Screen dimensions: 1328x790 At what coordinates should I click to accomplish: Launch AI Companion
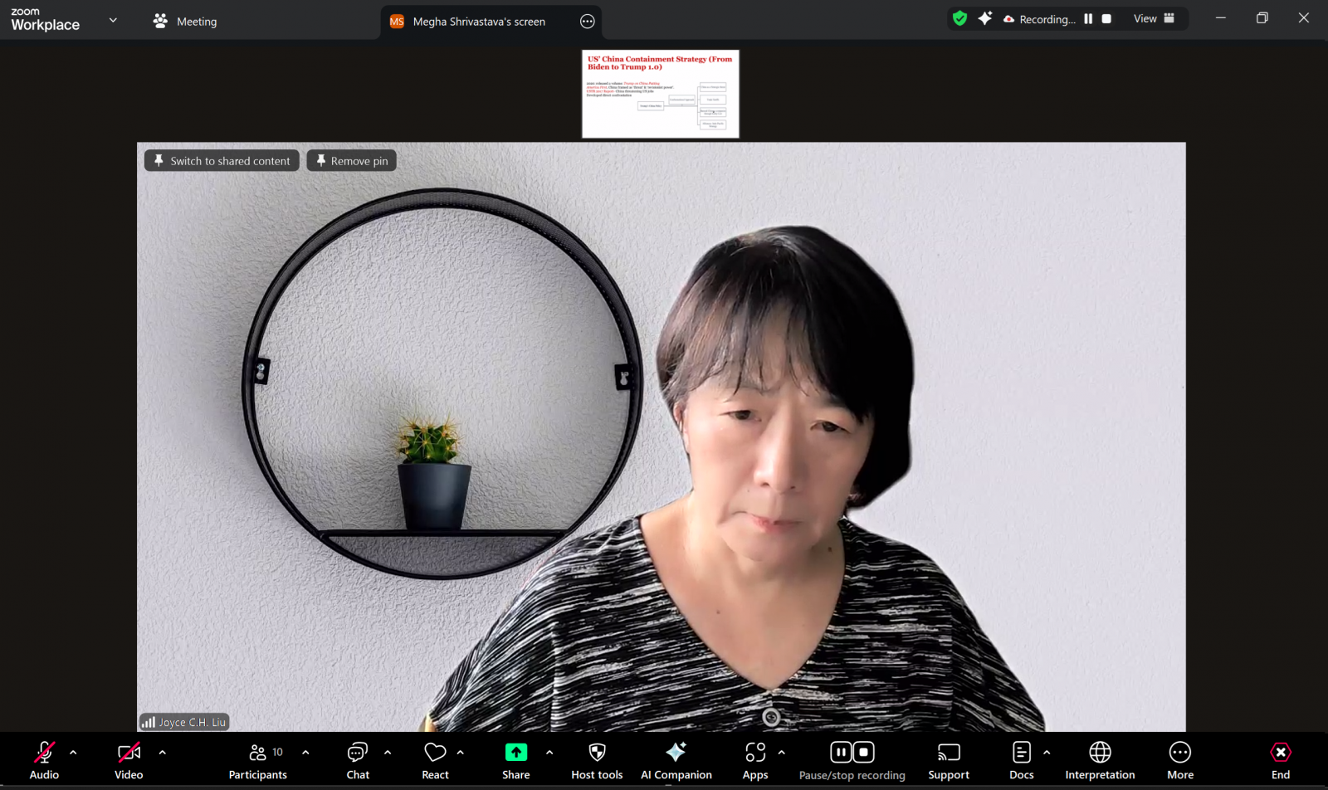(676, 760)
